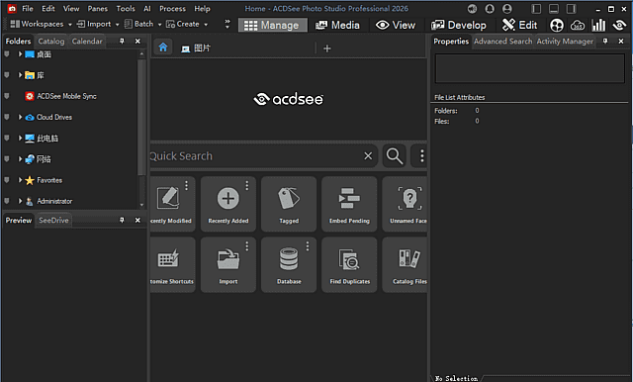Expand the 网络 node

[x=20, y=159]
